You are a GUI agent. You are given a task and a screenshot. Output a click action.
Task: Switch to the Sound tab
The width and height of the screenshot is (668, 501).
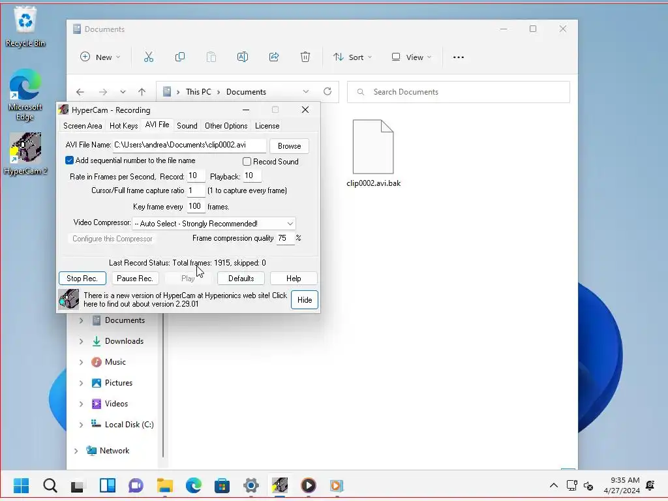pyautogui.click(x=187, y=126)
